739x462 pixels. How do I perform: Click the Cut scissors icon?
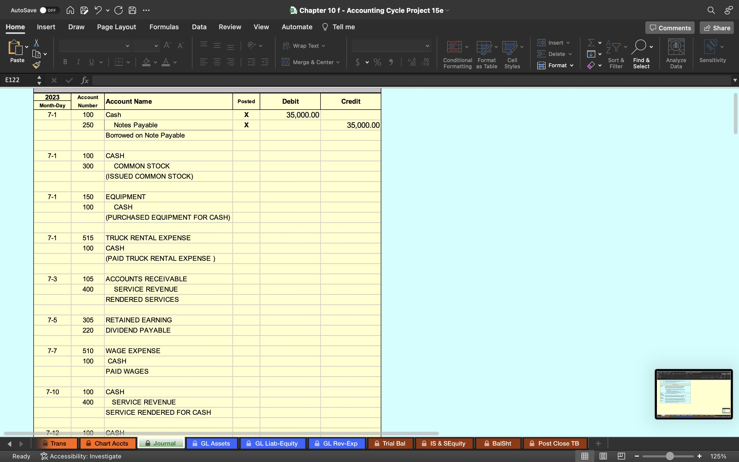36,42
